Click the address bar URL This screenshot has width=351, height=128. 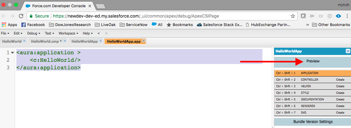136,16
